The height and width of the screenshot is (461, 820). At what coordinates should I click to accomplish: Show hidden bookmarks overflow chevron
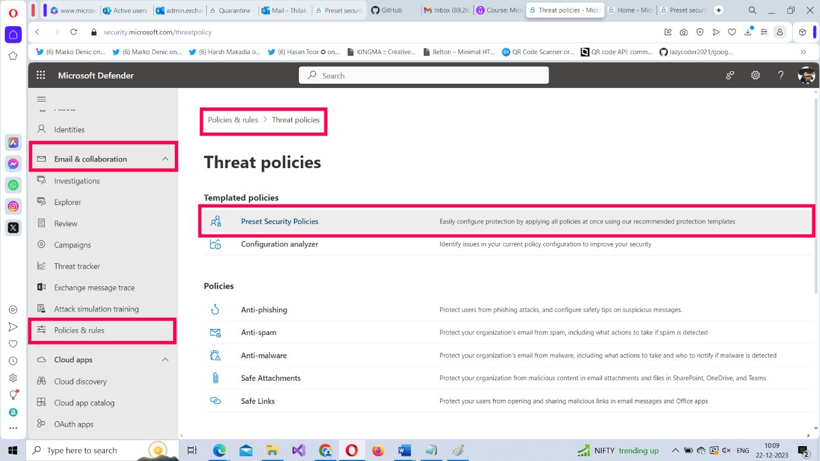pyautogui.click(x=803, y=52)
